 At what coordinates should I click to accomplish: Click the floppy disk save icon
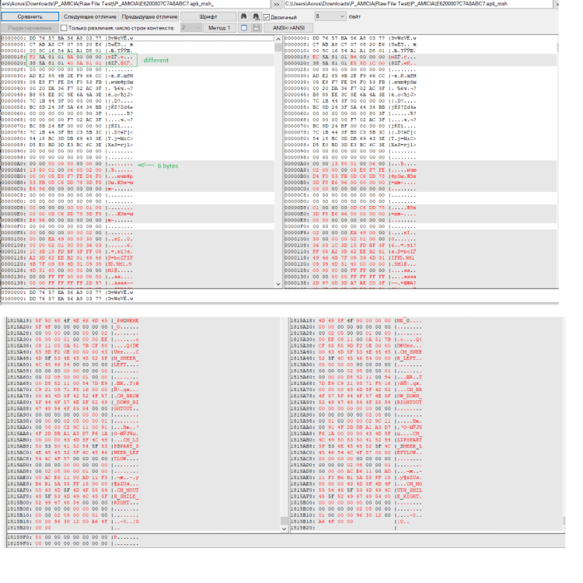(256, 27)
